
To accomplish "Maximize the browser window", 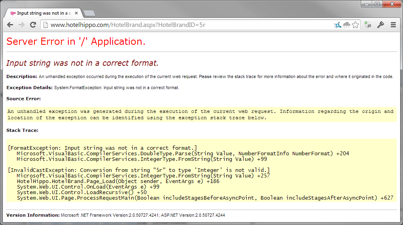I will 377,4.
